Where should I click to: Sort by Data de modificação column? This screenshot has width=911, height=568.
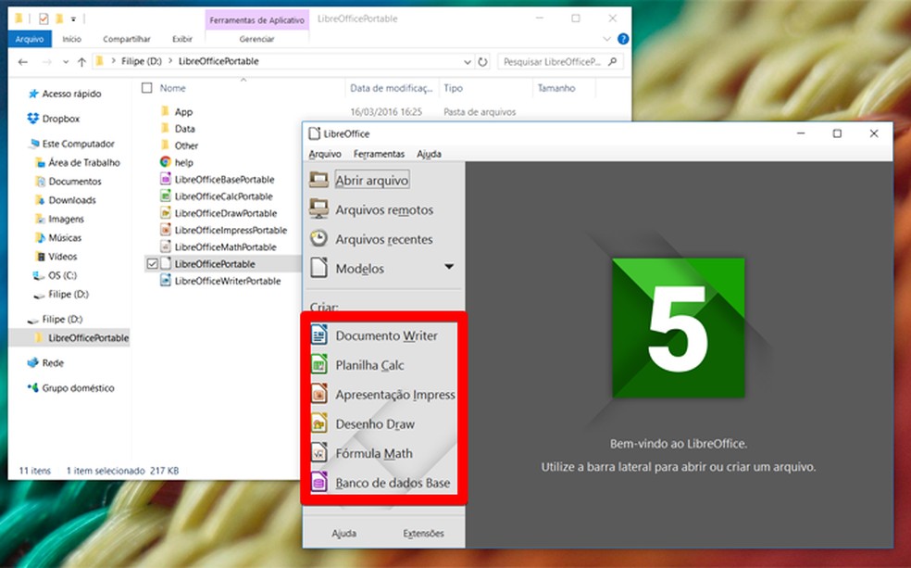[x=392, y=88]
